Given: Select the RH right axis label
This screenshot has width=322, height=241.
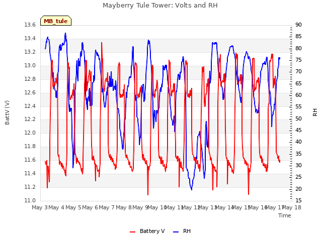Looking at the screenshot, I should coord(315,112).
